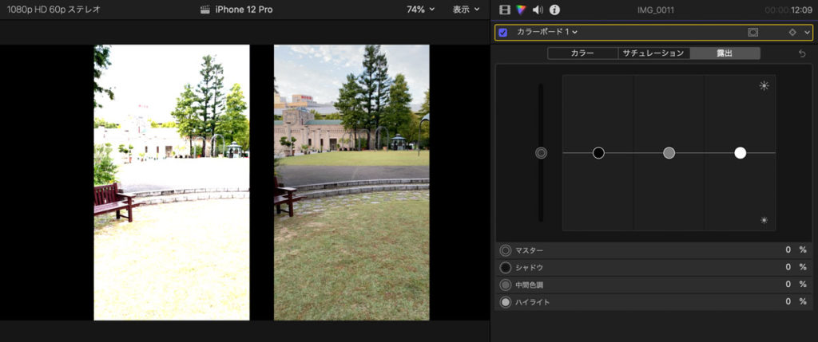This screenshot has height=342, width=818.
Task: Open the 74% zoom dropdown
Action: tap(420, 10)
